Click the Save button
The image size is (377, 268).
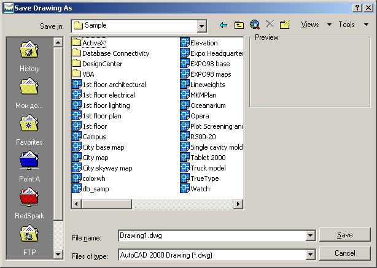(x=345, y=235)
